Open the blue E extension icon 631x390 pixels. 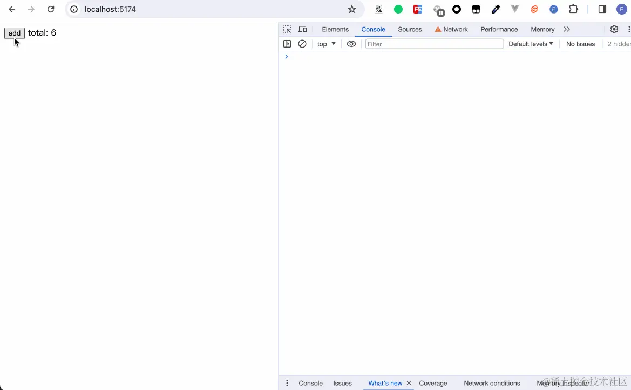pyautogui.click(x=554, y=9)
